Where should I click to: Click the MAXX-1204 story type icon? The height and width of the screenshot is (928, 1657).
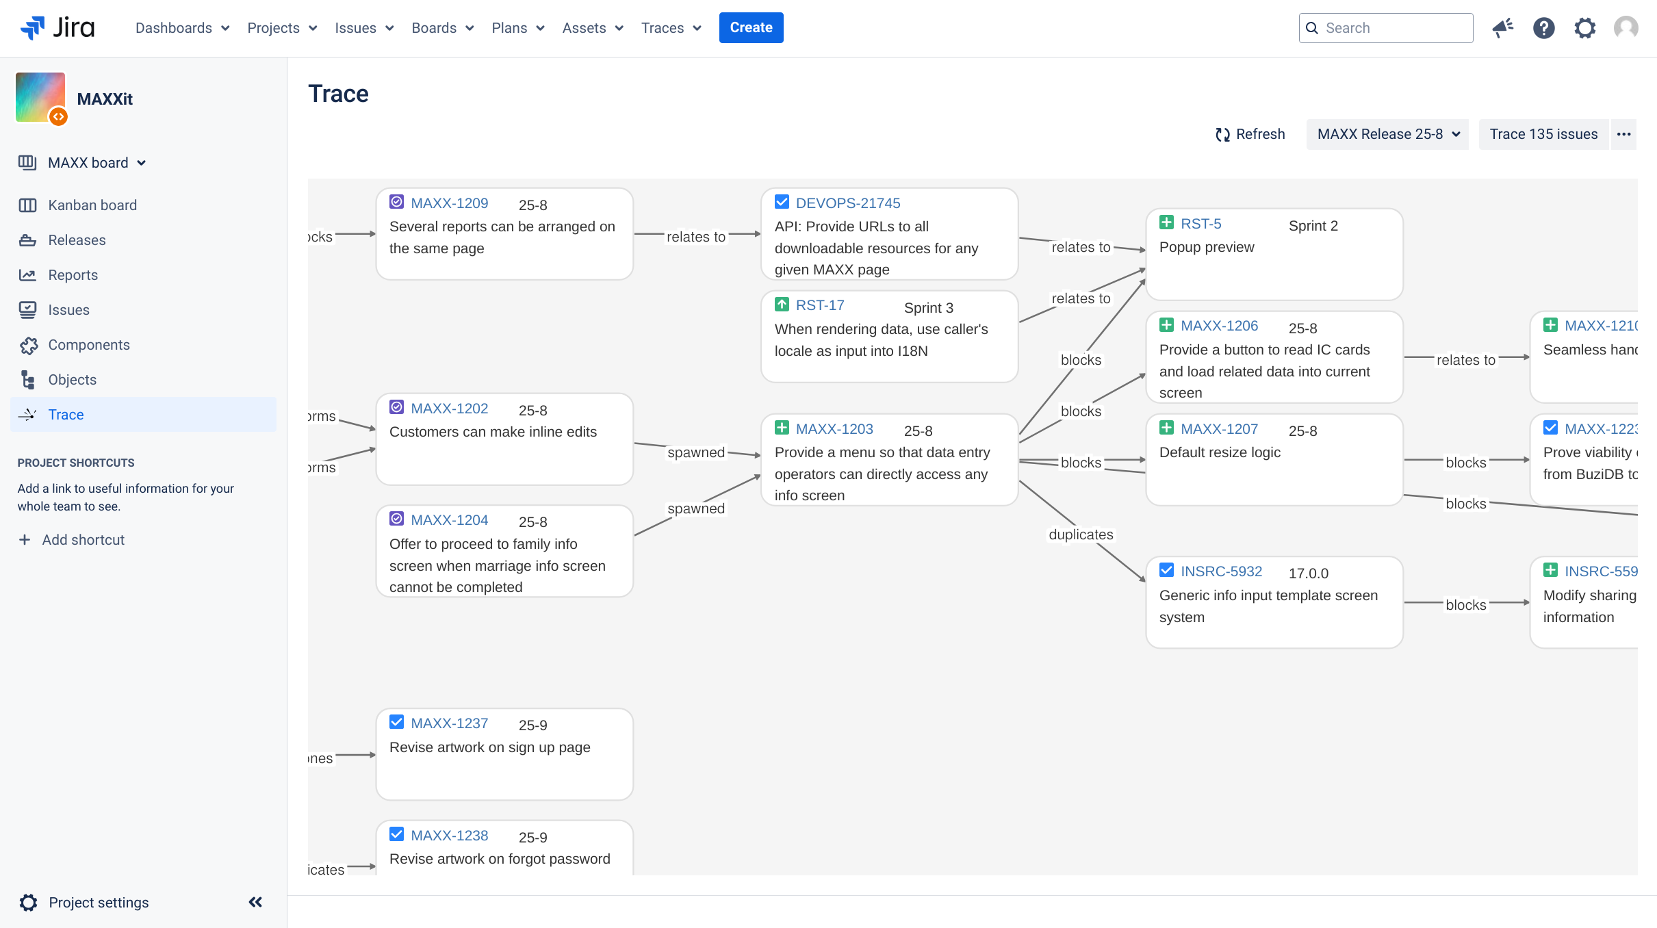pos(396,519)
